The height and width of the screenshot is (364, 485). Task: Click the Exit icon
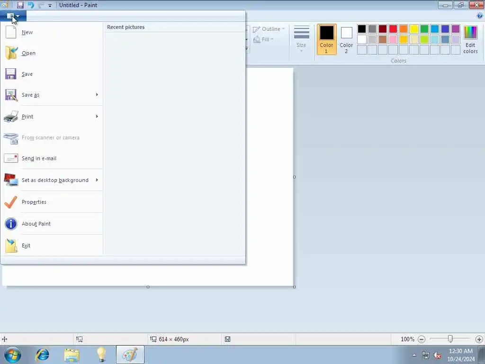point(11,246)
